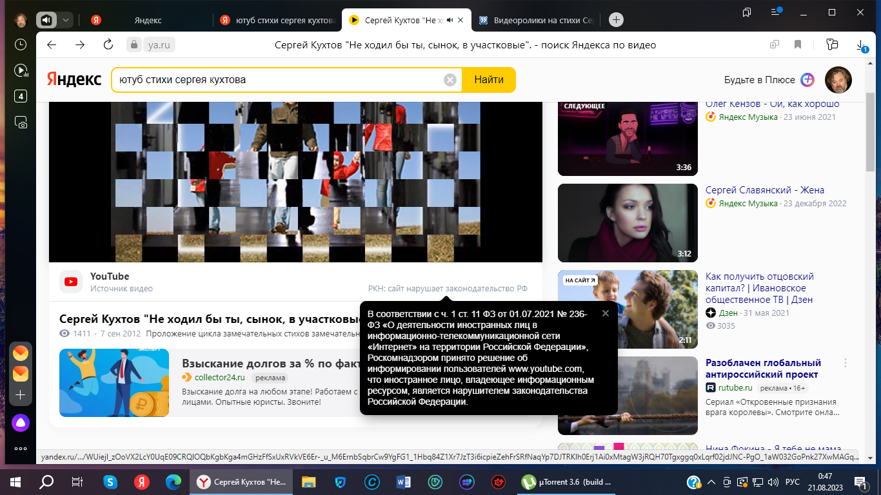Go back to the previous page

coord(52,44)
